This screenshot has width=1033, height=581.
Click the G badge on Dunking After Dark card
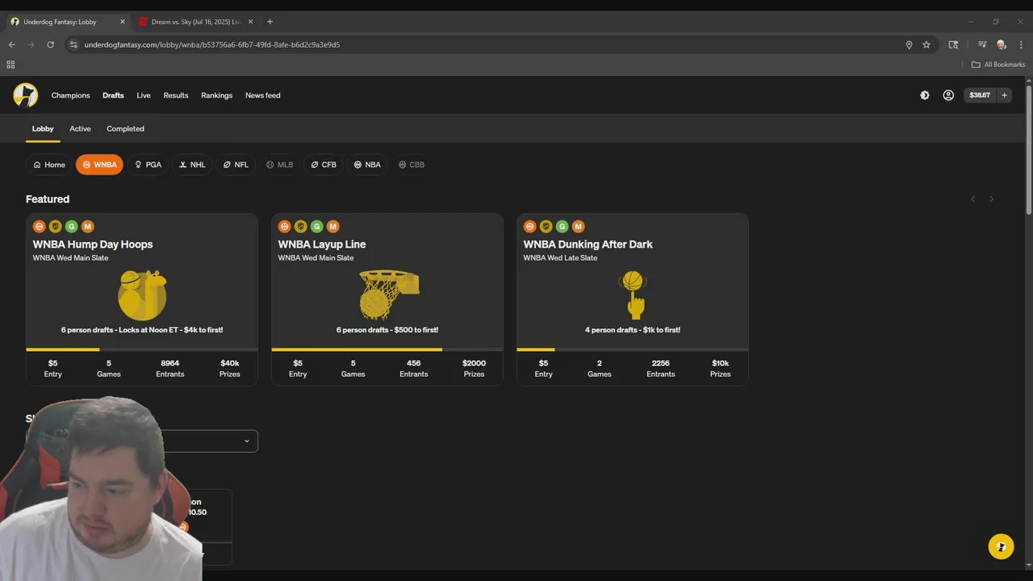click(562, 227)
